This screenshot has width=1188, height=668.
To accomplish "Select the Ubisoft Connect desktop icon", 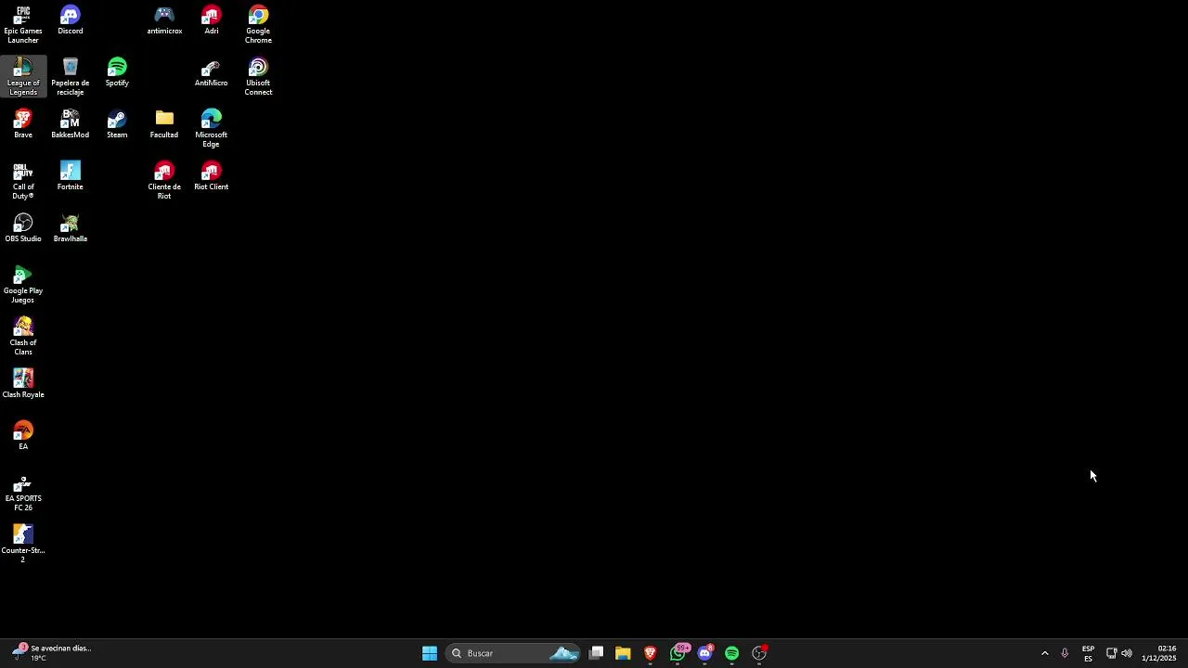I will tap(258, 77).
